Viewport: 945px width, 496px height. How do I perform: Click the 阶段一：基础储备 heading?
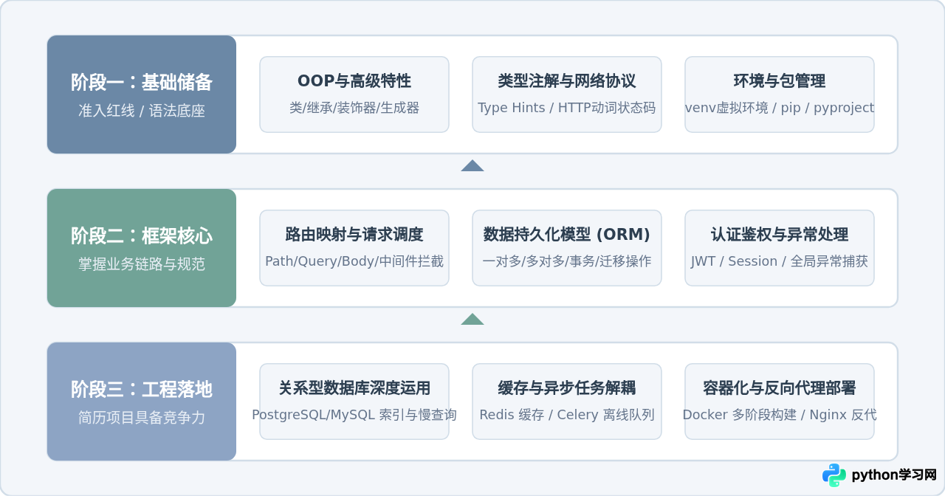point(142,82)
